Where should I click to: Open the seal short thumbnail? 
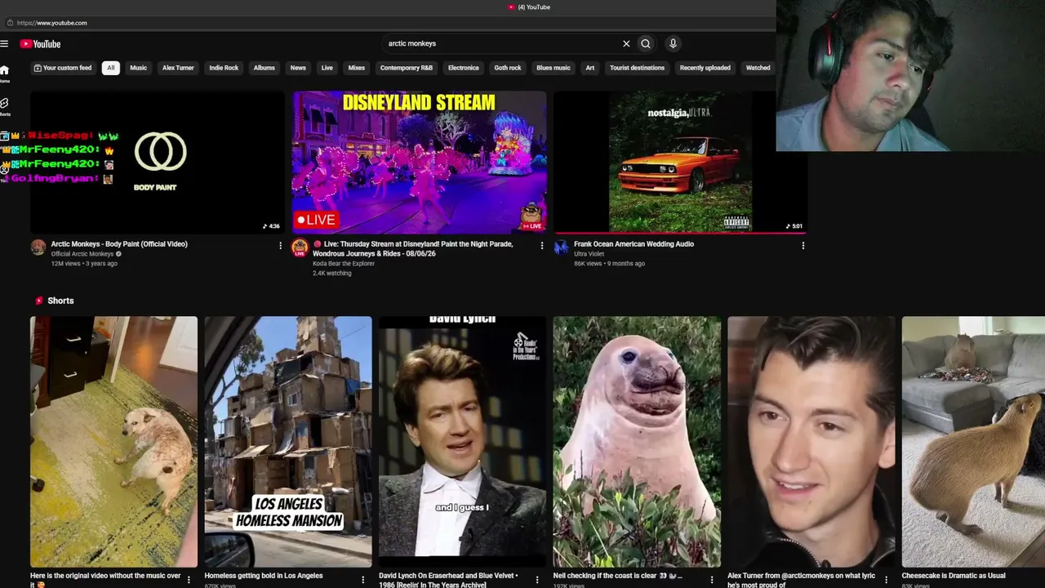tap(637, 442)
